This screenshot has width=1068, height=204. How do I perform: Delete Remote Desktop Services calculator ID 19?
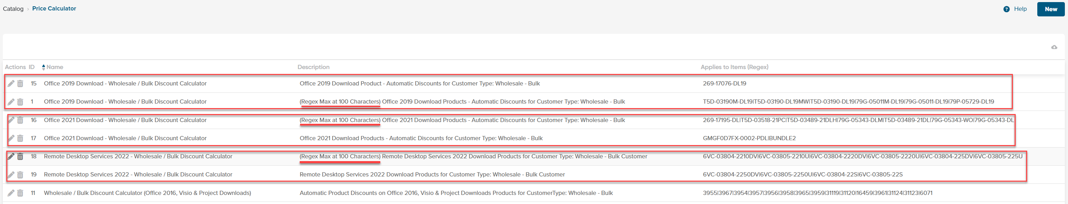click(20, 175)
